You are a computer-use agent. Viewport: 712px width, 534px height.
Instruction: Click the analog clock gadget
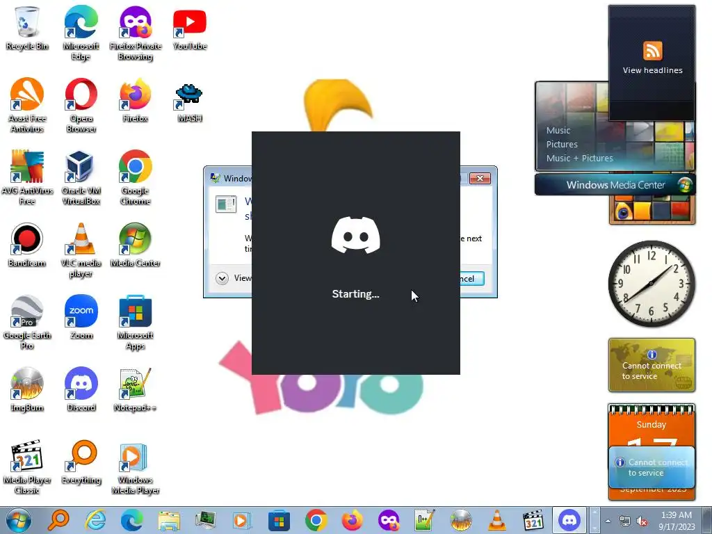tap(652, 284)
